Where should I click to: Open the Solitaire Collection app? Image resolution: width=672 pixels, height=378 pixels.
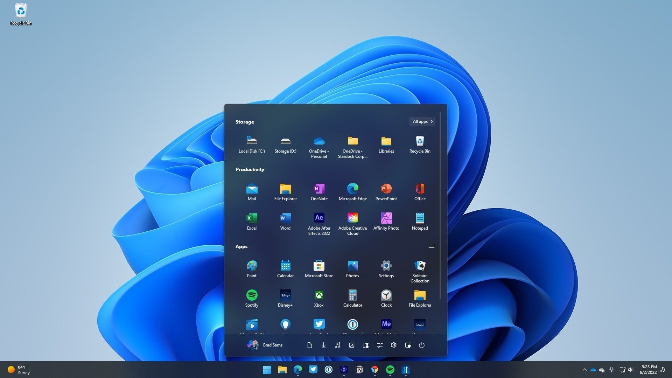(420, 266)
